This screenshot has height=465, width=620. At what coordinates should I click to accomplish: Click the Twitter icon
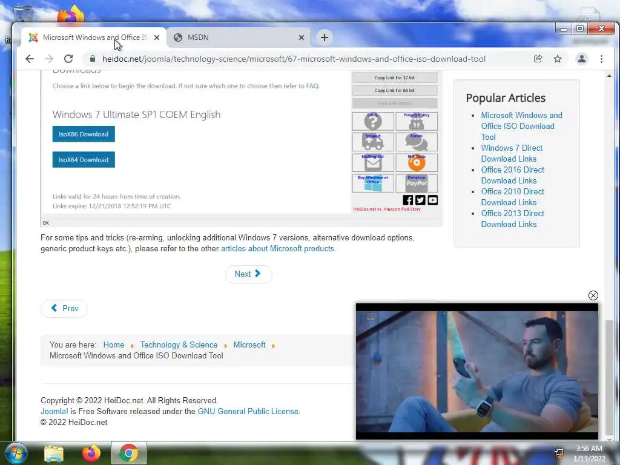[x=420, y=200]
